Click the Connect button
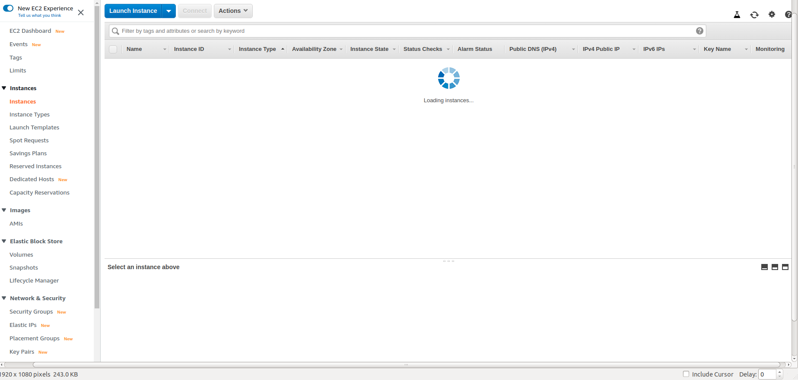Screen dimensions: 798x380 195,11
